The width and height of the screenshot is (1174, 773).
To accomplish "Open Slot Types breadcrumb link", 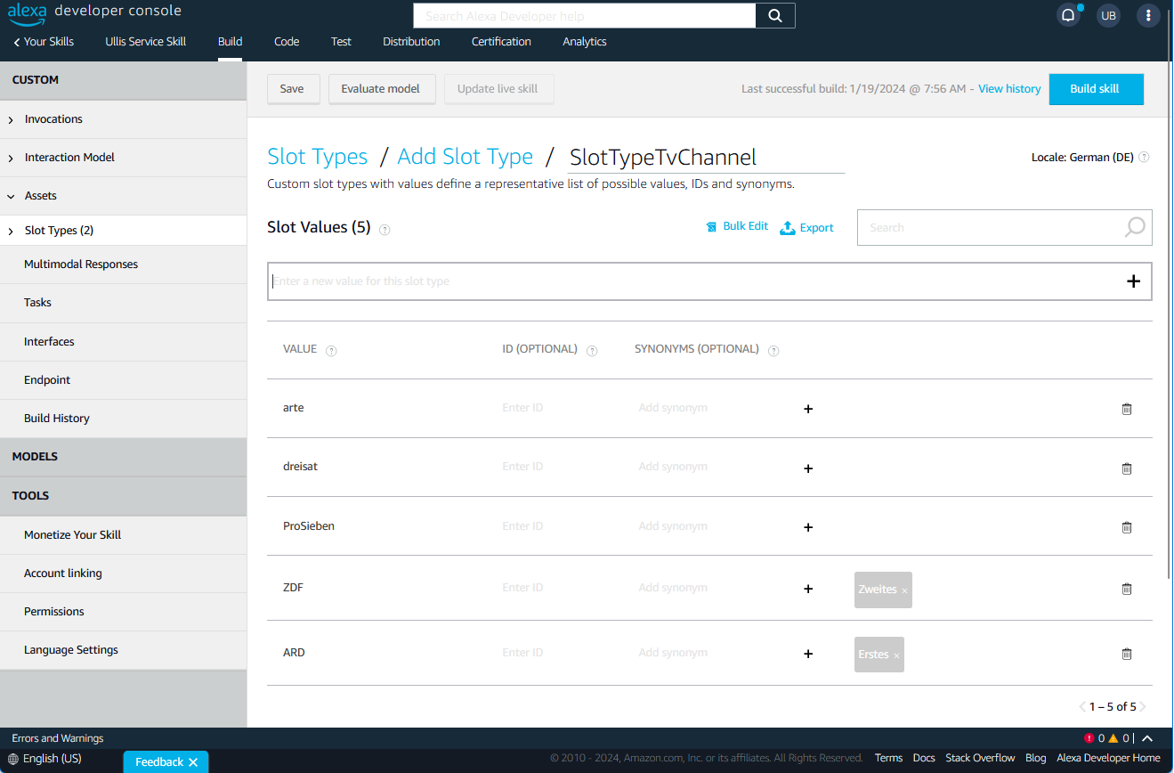I will tap(318, 157).
